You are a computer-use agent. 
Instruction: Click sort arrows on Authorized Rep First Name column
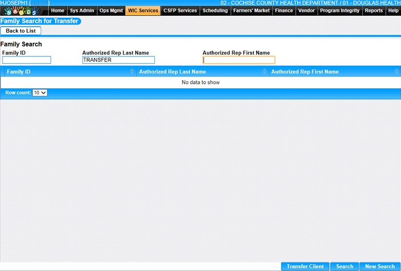(x=397, y=72)
